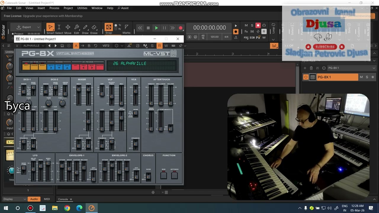This screenshot has width=379, height=213.
Task: Mute the PG-8X 1 synth
Action: click(361, 77)
